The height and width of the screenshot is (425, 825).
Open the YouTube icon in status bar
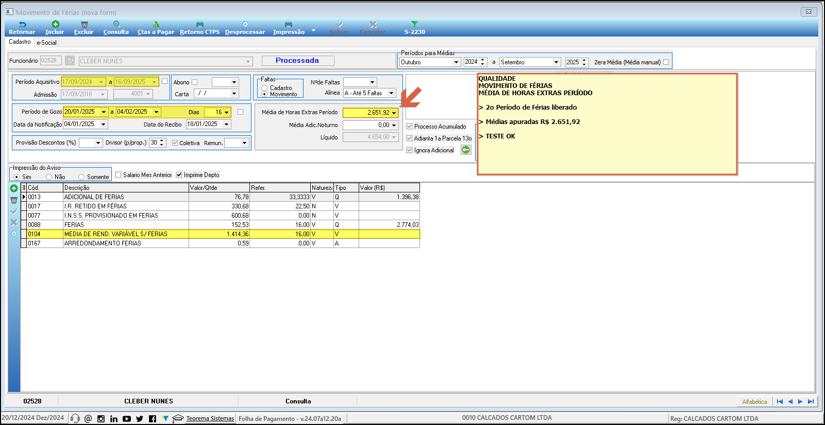(x=127, y=419)
